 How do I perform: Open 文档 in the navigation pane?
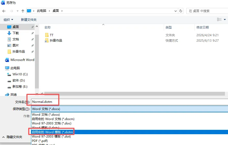(x=16, y=39)
